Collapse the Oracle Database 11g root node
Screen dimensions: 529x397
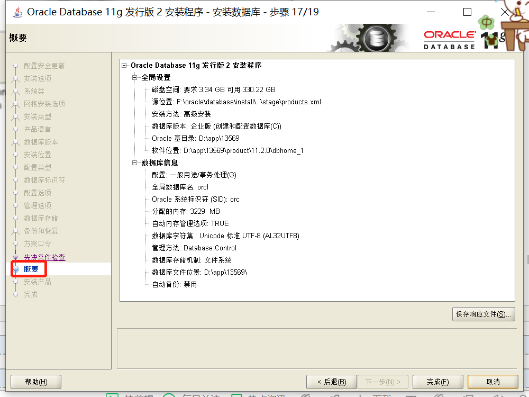point(124,66)
